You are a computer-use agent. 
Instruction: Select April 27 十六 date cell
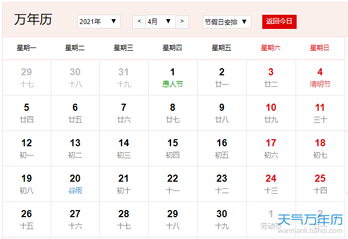[x=75, y=219]
